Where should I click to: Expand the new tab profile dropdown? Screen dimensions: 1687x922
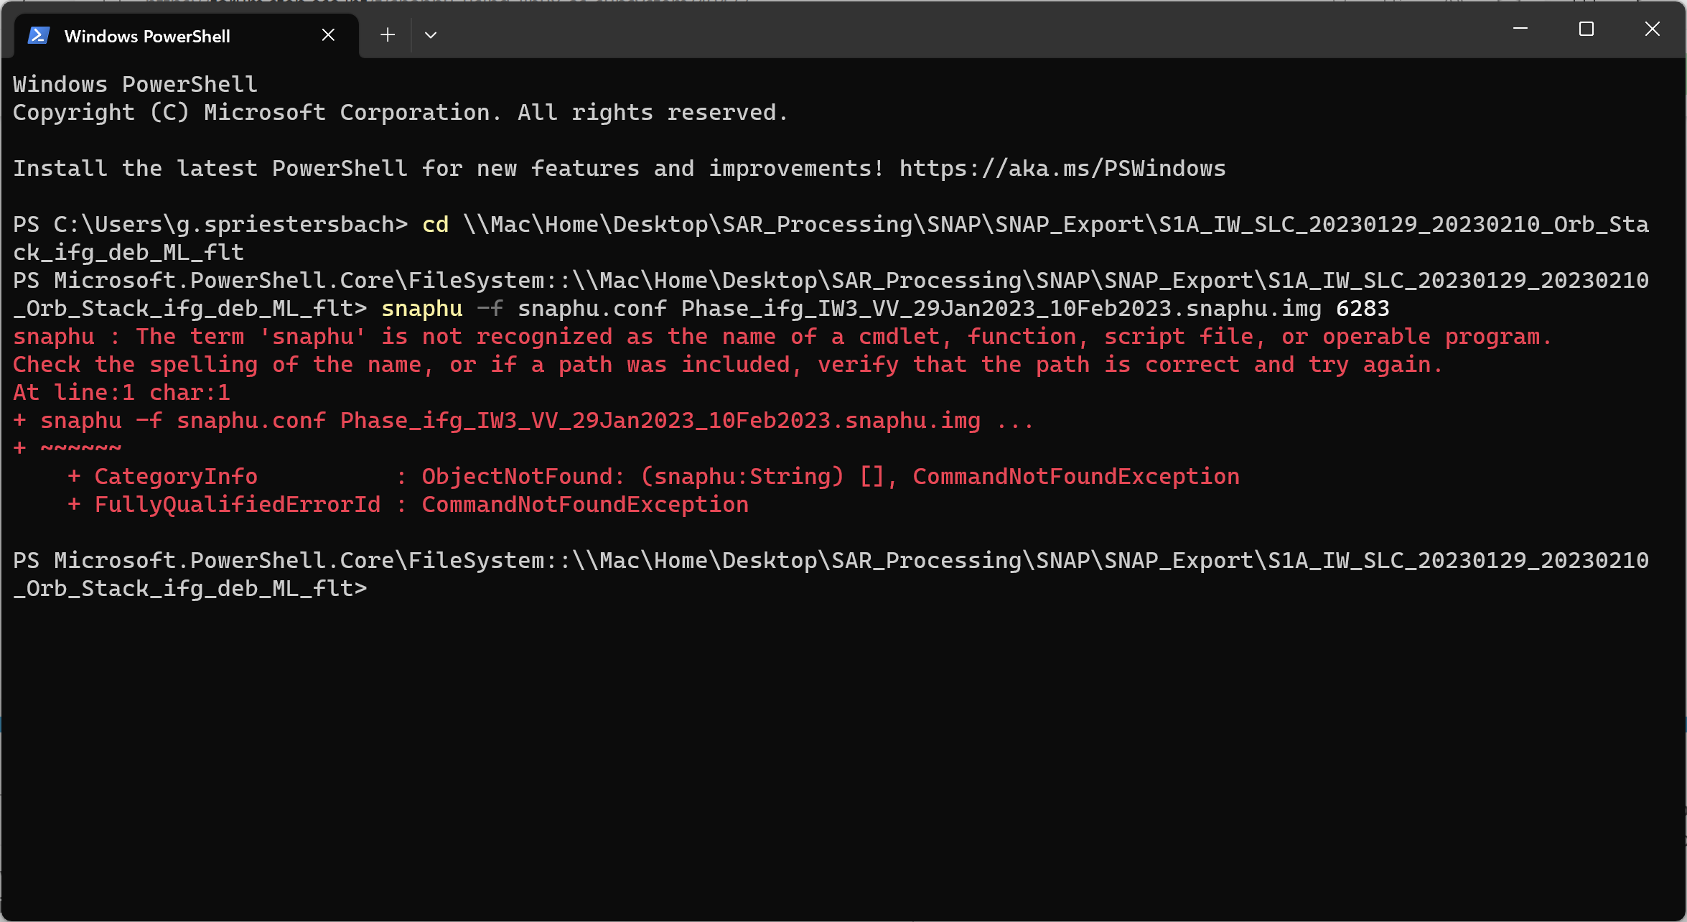click(x=431, y=34)
